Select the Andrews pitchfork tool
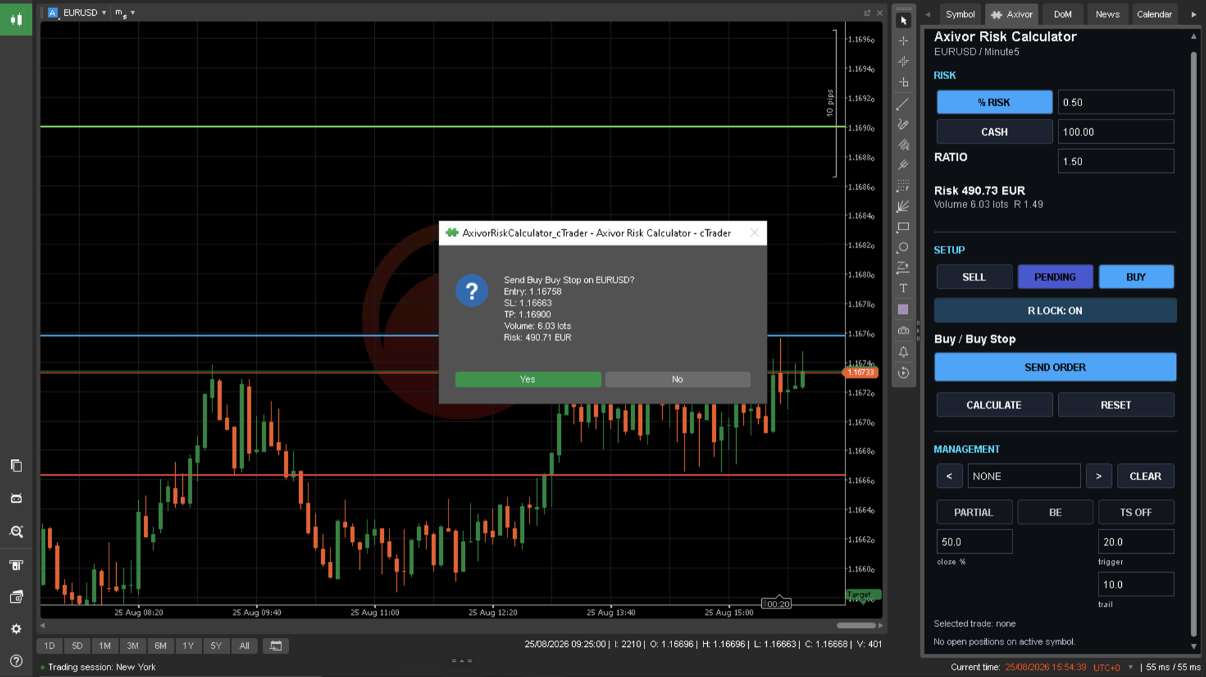Viewport: 1206px width, 677px height. [x=903, y=165]
